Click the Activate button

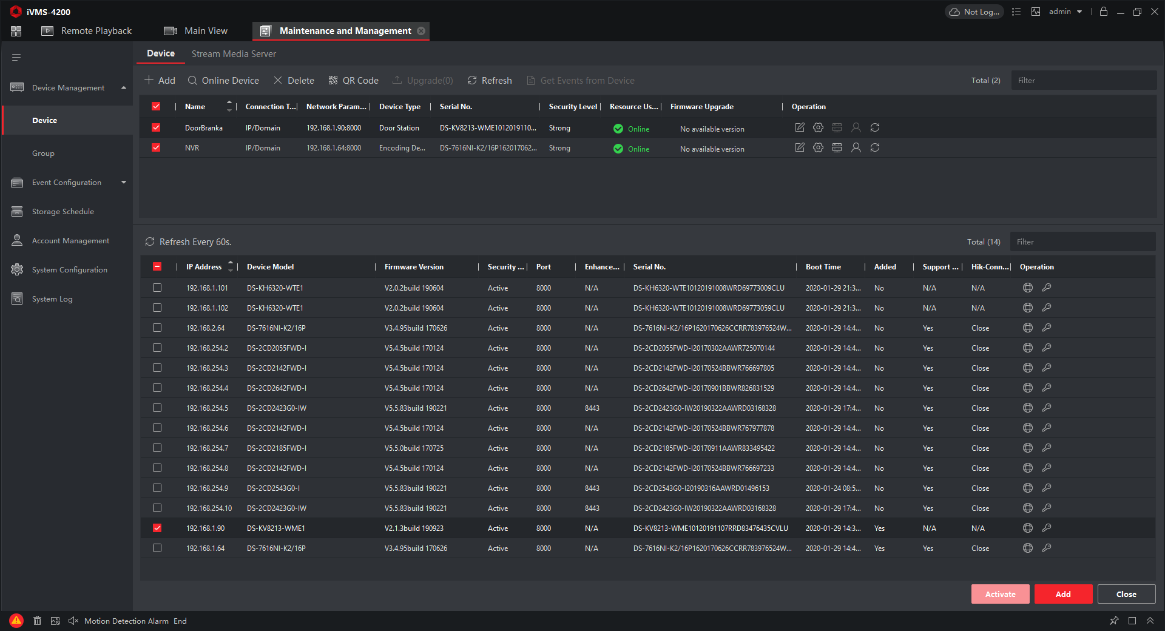(1000, 594)
